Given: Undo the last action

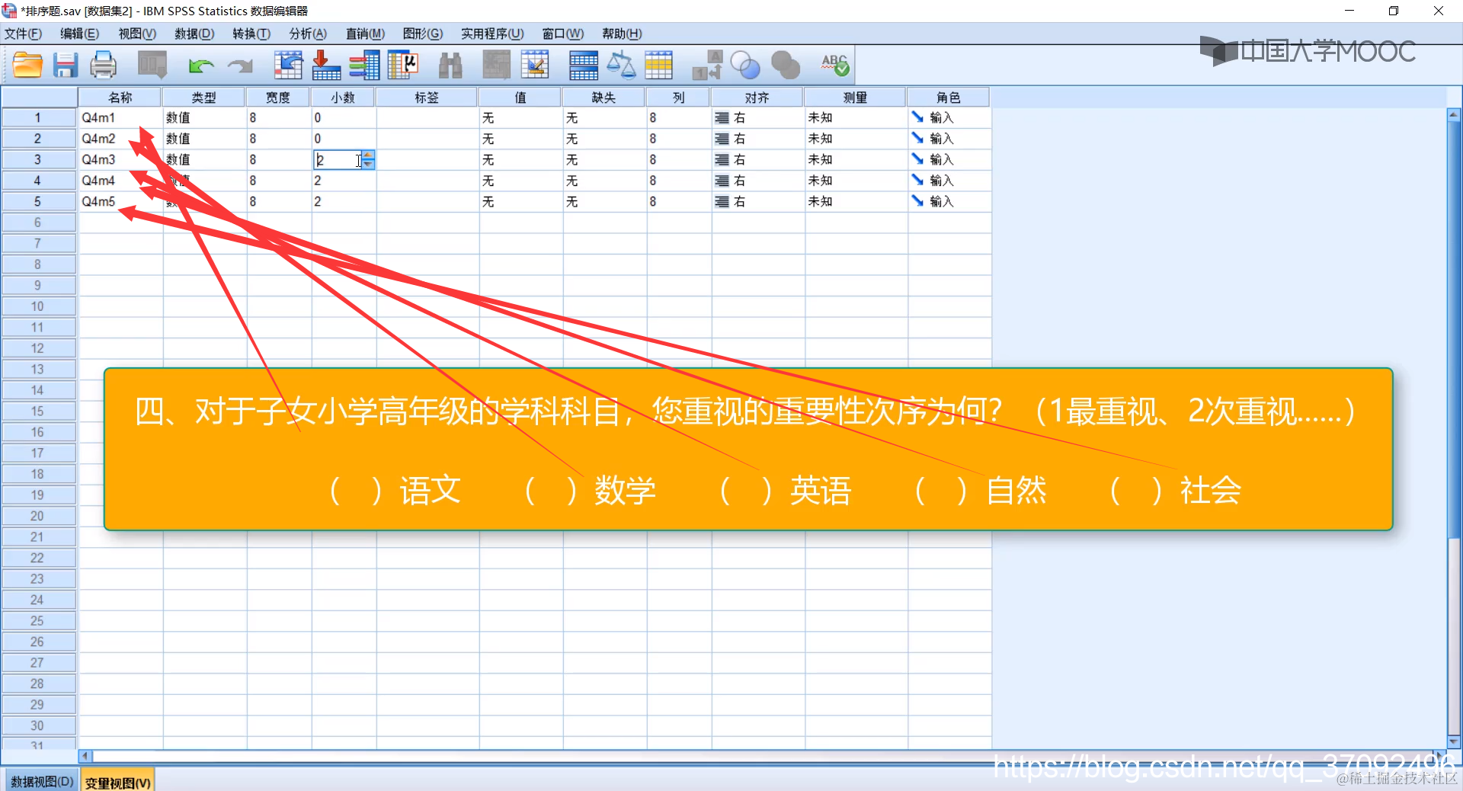Looking at the screenshot, I should click(201, 66).
